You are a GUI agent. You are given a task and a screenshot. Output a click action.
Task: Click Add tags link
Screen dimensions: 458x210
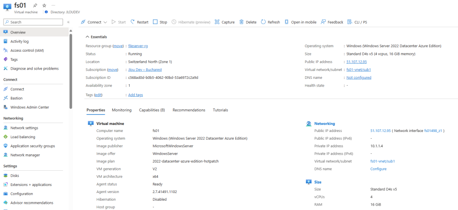[x=136, y=95]
